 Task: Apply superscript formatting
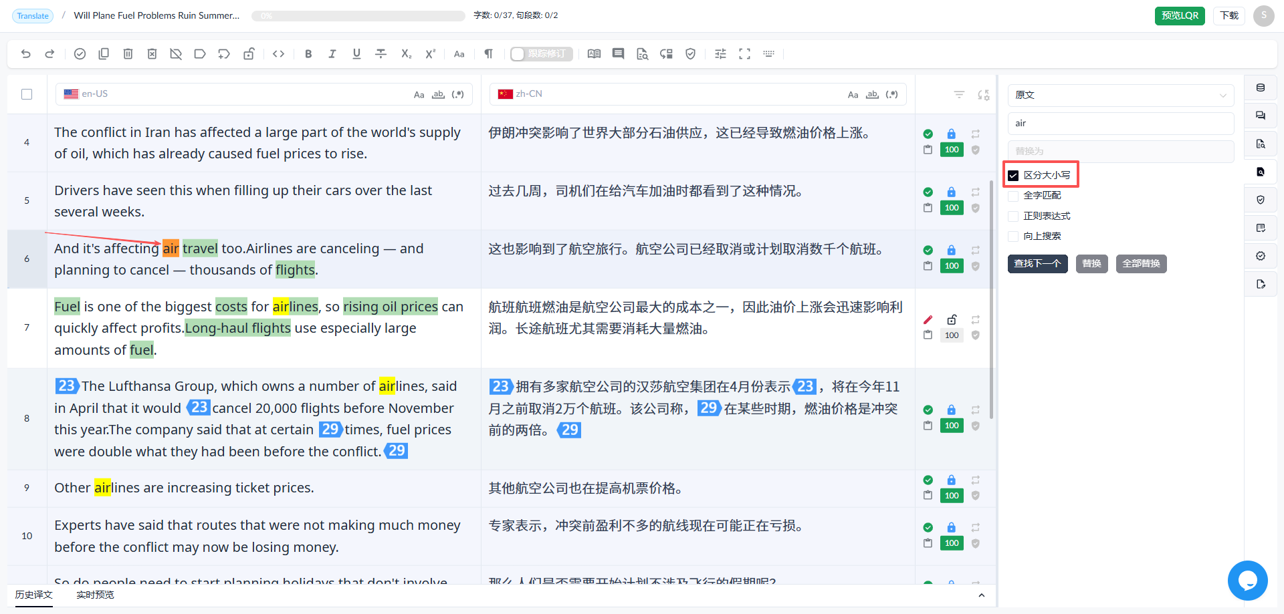431,54
